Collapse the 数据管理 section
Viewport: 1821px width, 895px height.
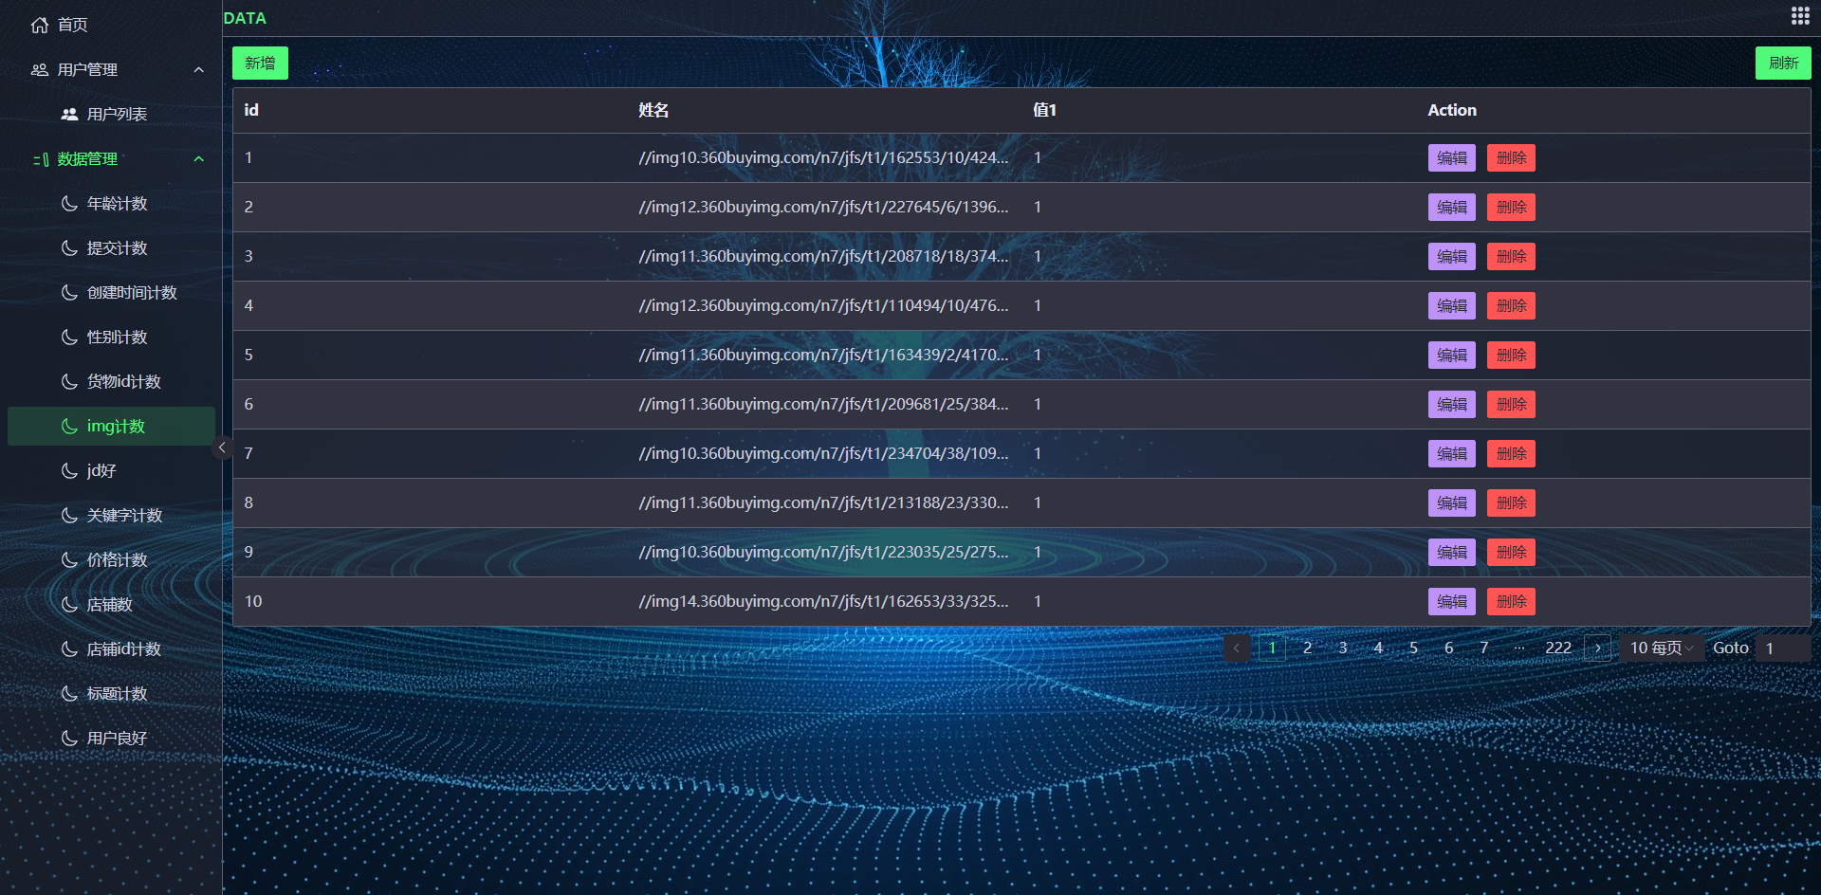point(198,158)
